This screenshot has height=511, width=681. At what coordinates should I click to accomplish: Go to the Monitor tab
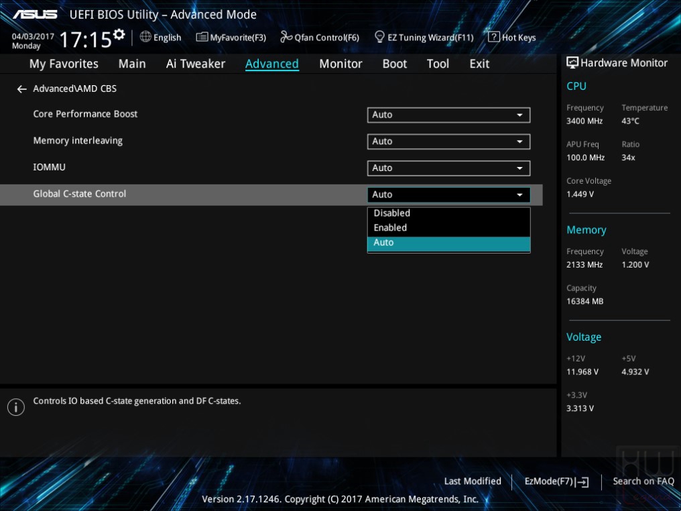click(x=340, y=64)
